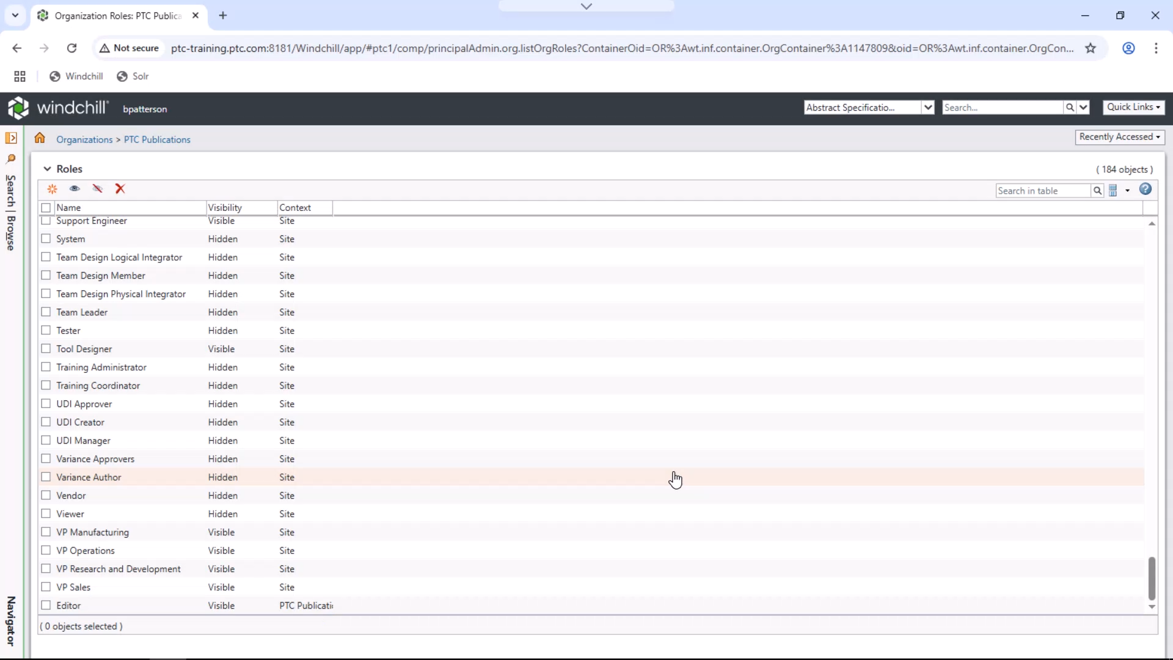
Task: Sort by the Visibility column header
Action: tap(241, 208)
